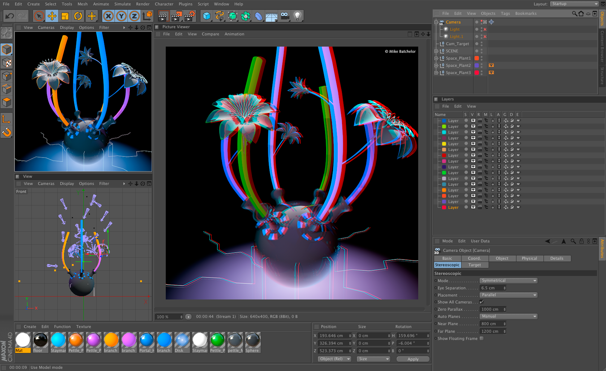The image size is (606, 371).
Task: Open the array modeling objects icon
Action: pos(246,16)
